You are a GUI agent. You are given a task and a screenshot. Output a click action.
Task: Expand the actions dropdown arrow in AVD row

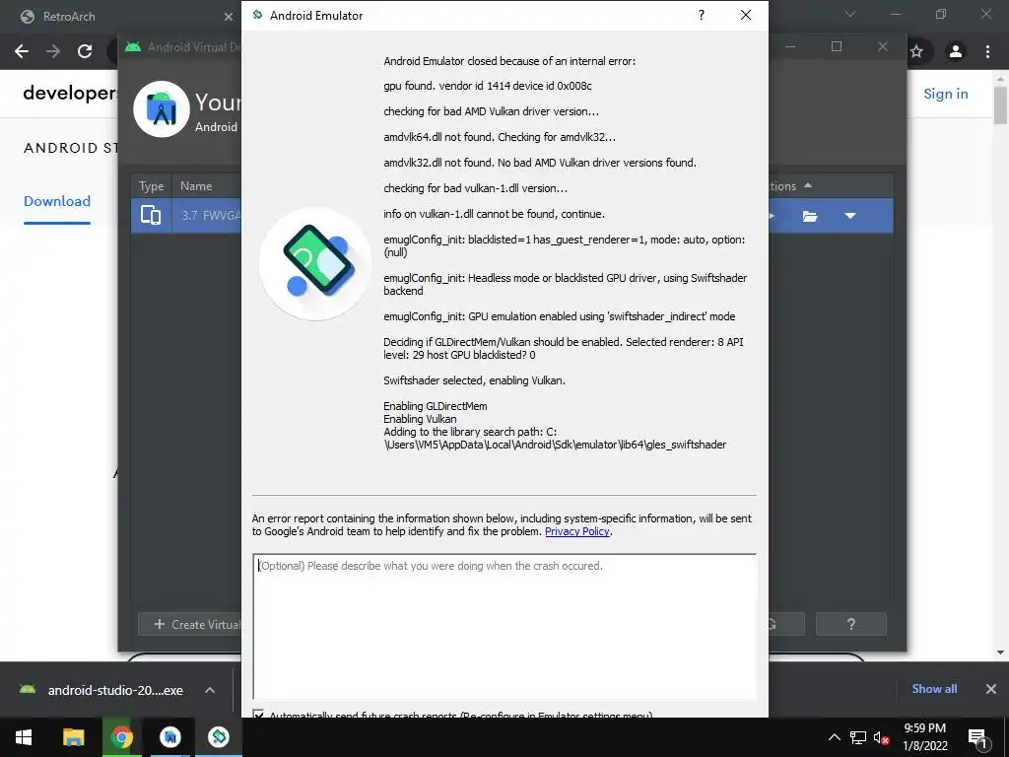pyautogui.click(x=850, y=216)
